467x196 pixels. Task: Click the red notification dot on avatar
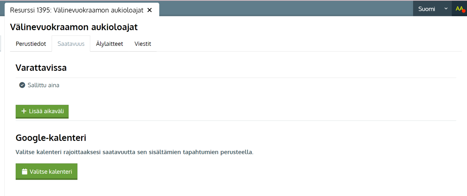coord(463,11)
